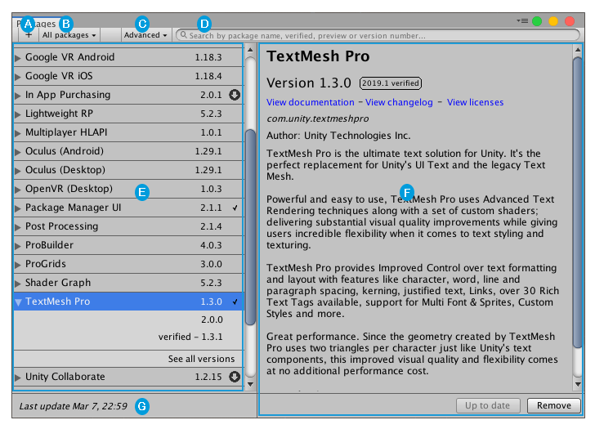This screenshot has height=429, width=595.
Task: Expand the Google VR iOS package
Action: coord(17,77)
